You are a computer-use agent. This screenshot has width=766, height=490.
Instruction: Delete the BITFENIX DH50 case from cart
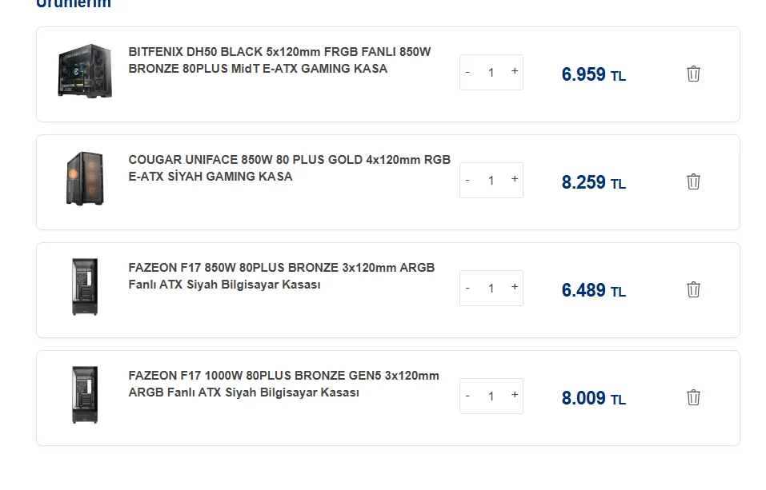(693, 74)
